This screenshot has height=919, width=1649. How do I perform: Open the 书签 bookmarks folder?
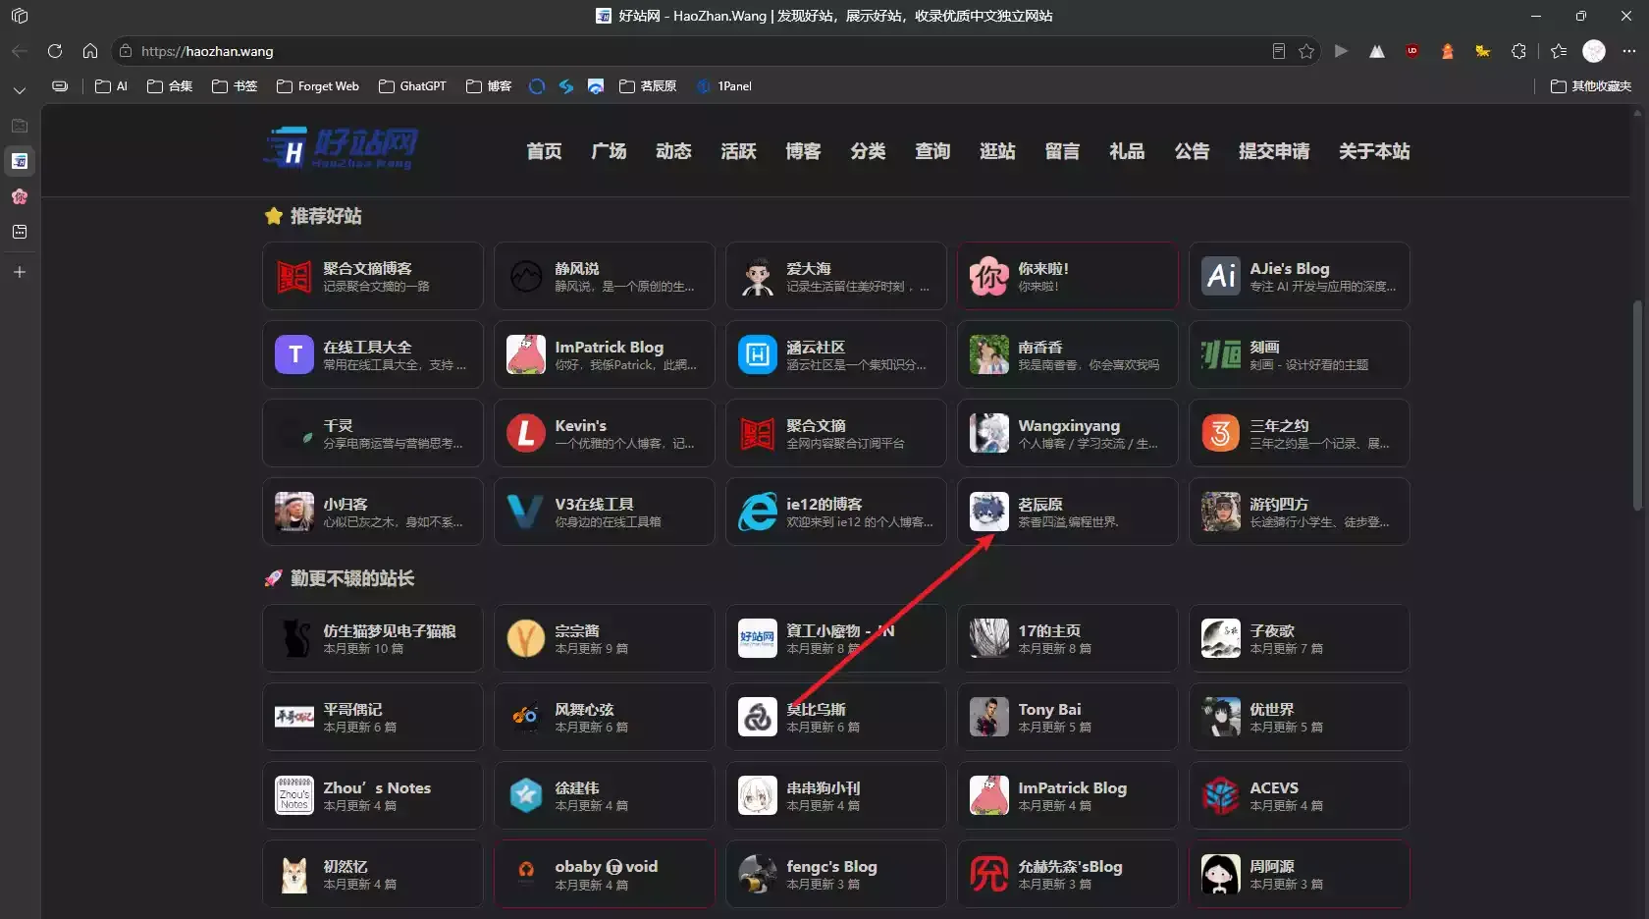pyautogui.click(x=235, y=86)
